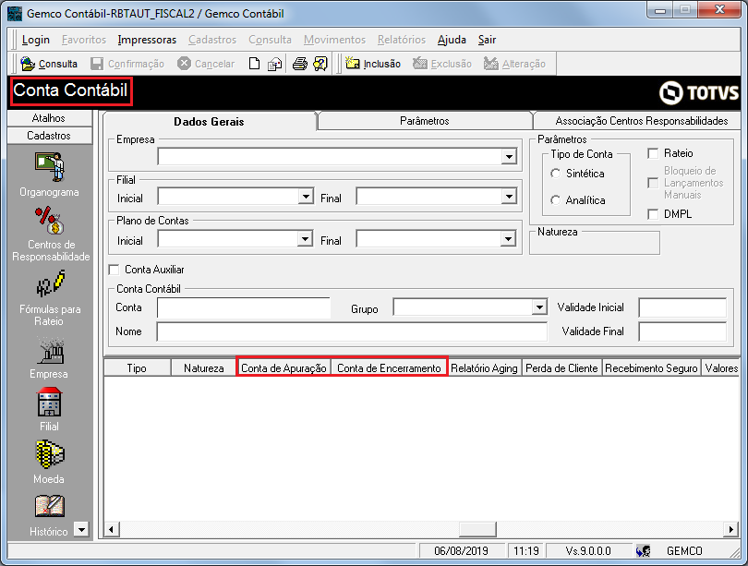Expand the Empresa dropdown
This screenshot has height=566, width=748.
tap(509, 156)
